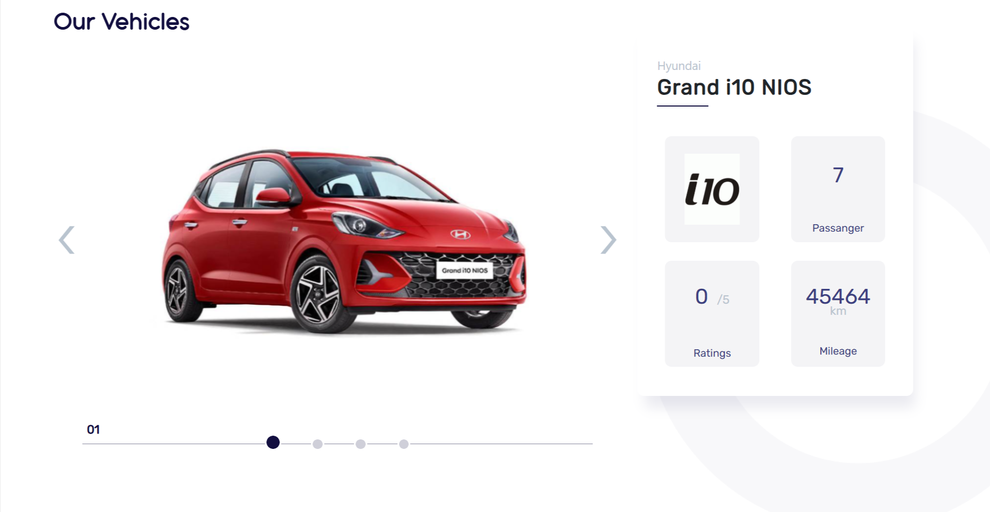Click the Grand i10 NIOS number plate

coord(464,270)
